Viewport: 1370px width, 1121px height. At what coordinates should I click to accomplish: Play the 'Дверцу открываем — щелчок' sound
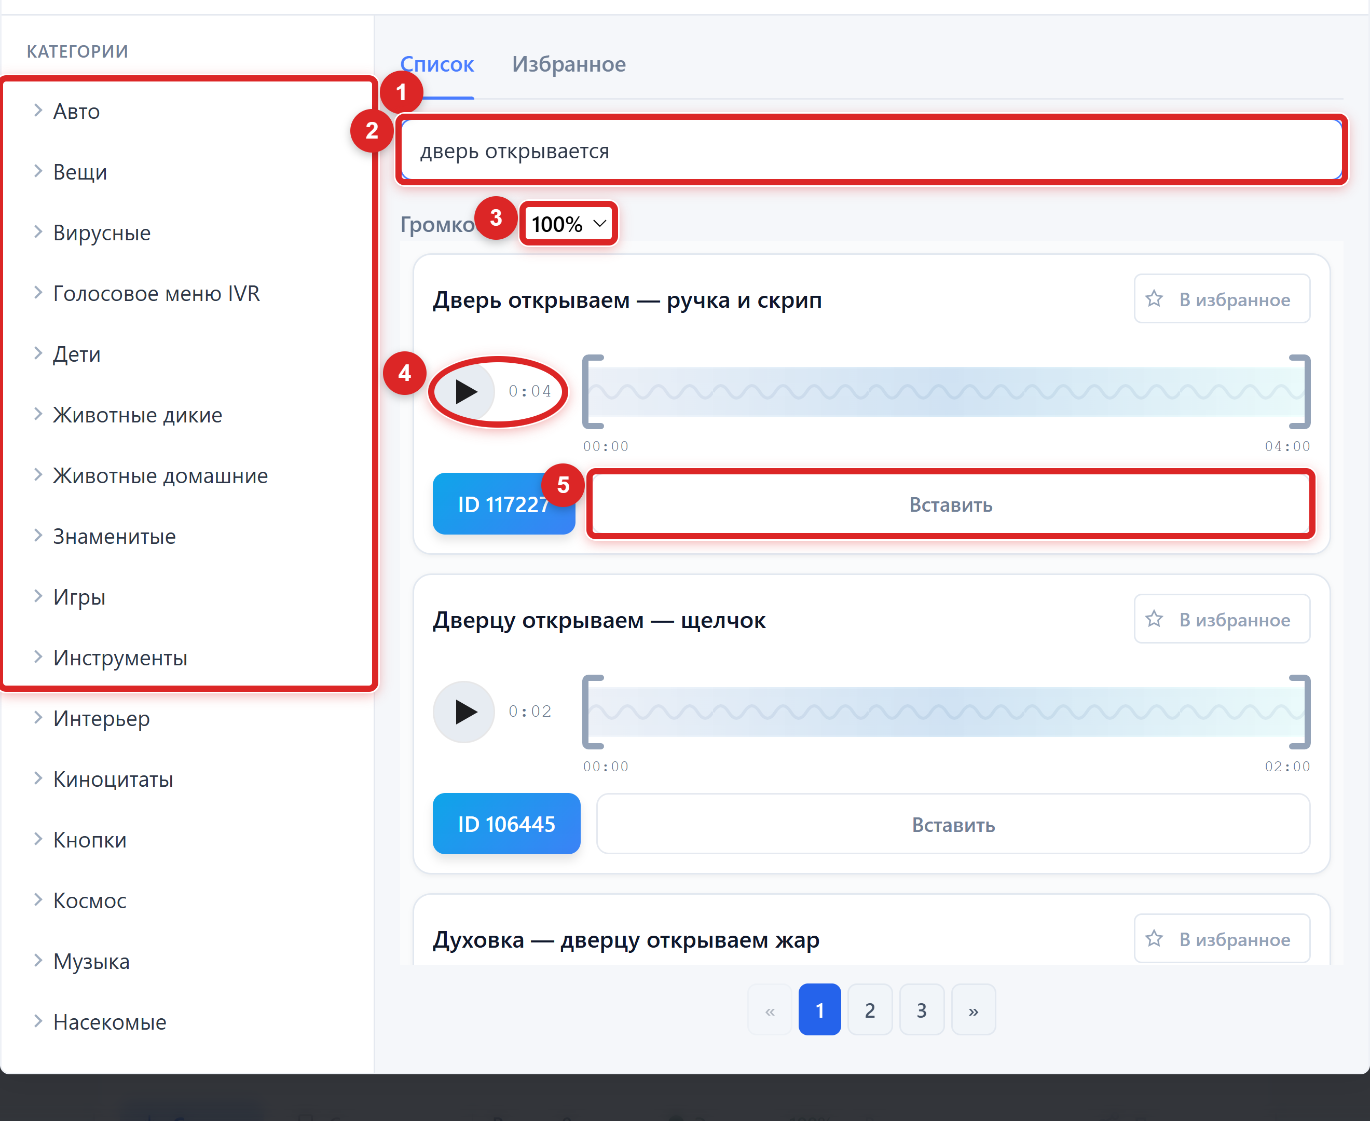(x=464, y=712)
